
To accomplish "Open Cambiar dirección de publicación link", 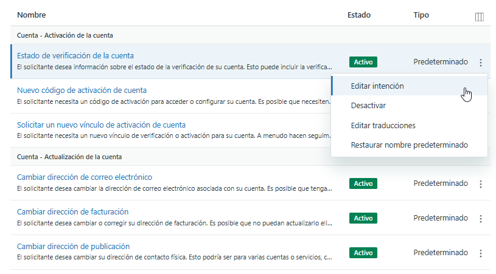I will click(x=73, y=247).
